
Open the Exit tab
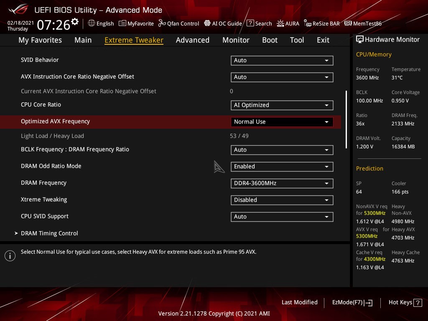(323, 40)
